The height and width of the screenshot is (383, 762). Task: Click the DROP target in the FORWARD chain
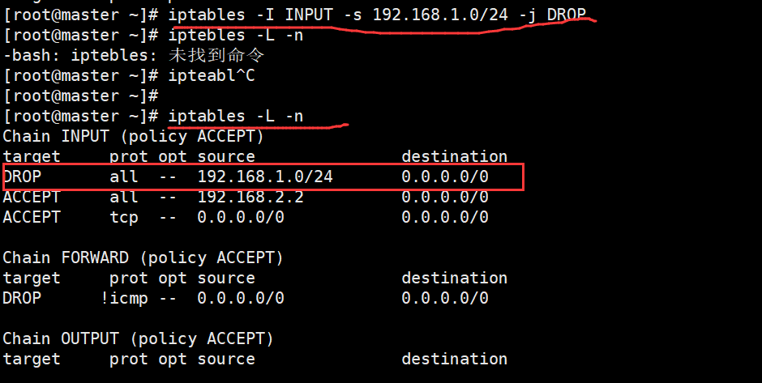22,298
